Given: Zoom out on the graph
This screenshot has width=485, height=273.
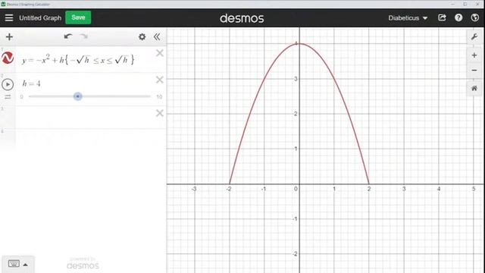Looking at the screenshot, I should (474, 71).
